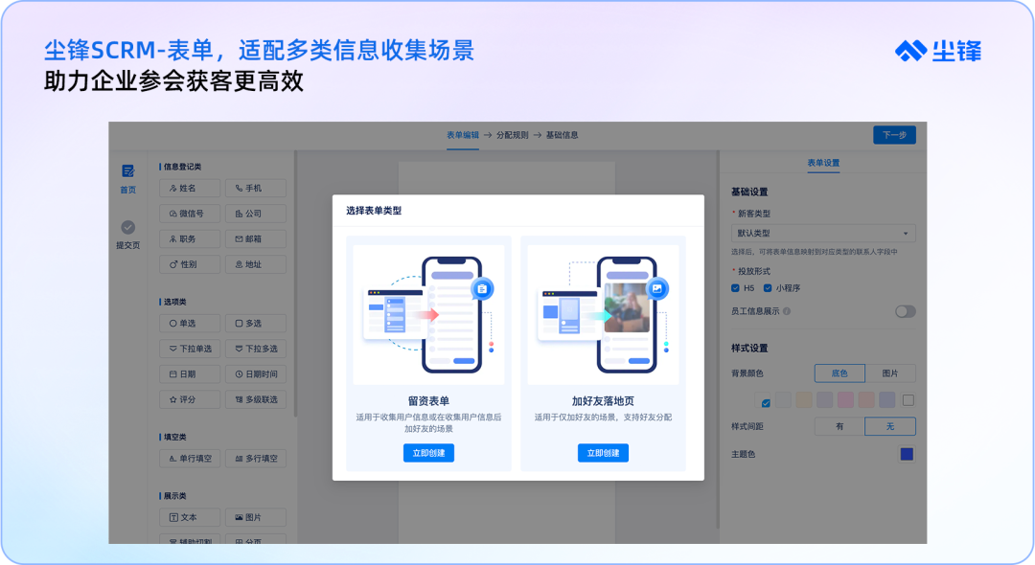This screenshot has height=565, width=1035.
Task: Open the 首页 page in the sidebar
Action: point(128,179)
